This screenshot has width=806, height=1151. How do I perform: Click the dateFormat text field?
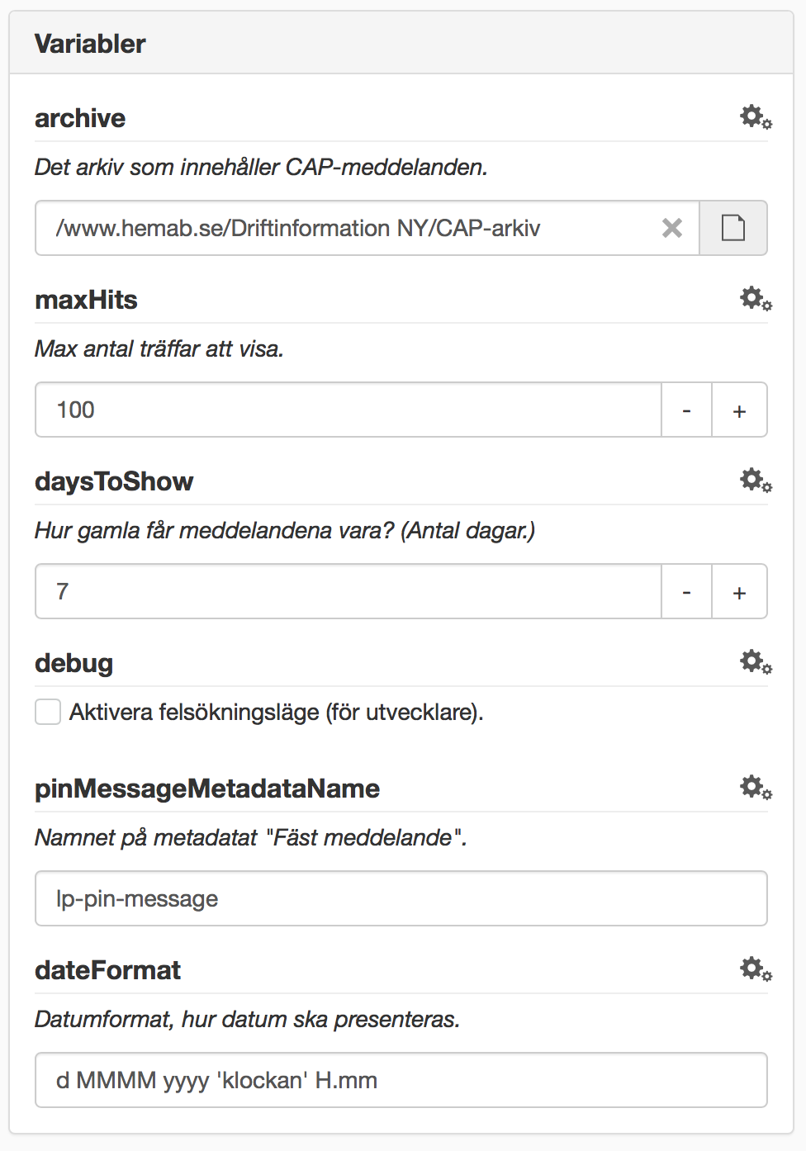(x=401, y=1080)
